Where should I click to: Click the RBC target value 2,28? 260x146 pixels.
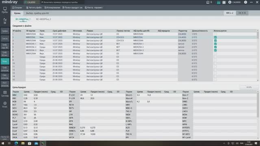click(x=26, y=98)
